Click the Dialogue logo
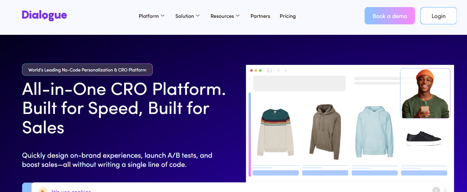 44,15
